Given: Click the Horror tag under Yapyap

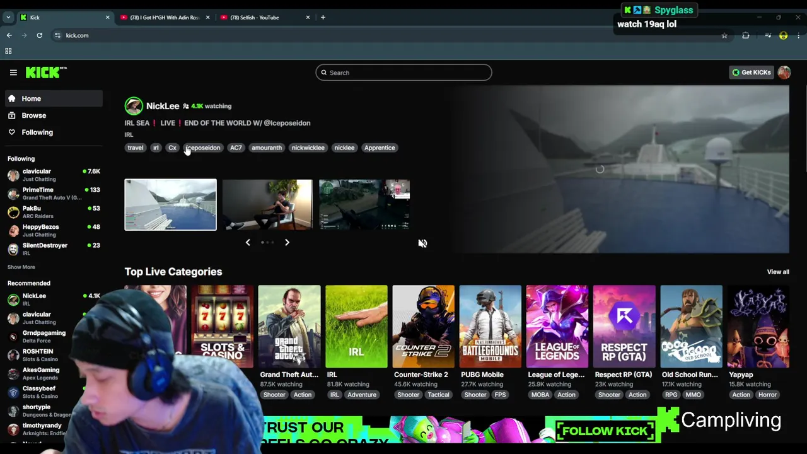Looking at the screenshot, I should [767, 395].
